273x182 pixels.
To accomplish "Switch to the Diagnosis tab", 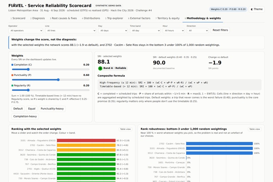I will click(x=38, y=18).
